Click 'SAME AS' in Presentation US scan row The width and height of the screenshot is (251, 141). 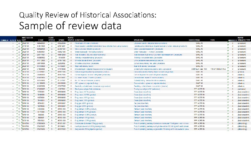click(199, 43)
